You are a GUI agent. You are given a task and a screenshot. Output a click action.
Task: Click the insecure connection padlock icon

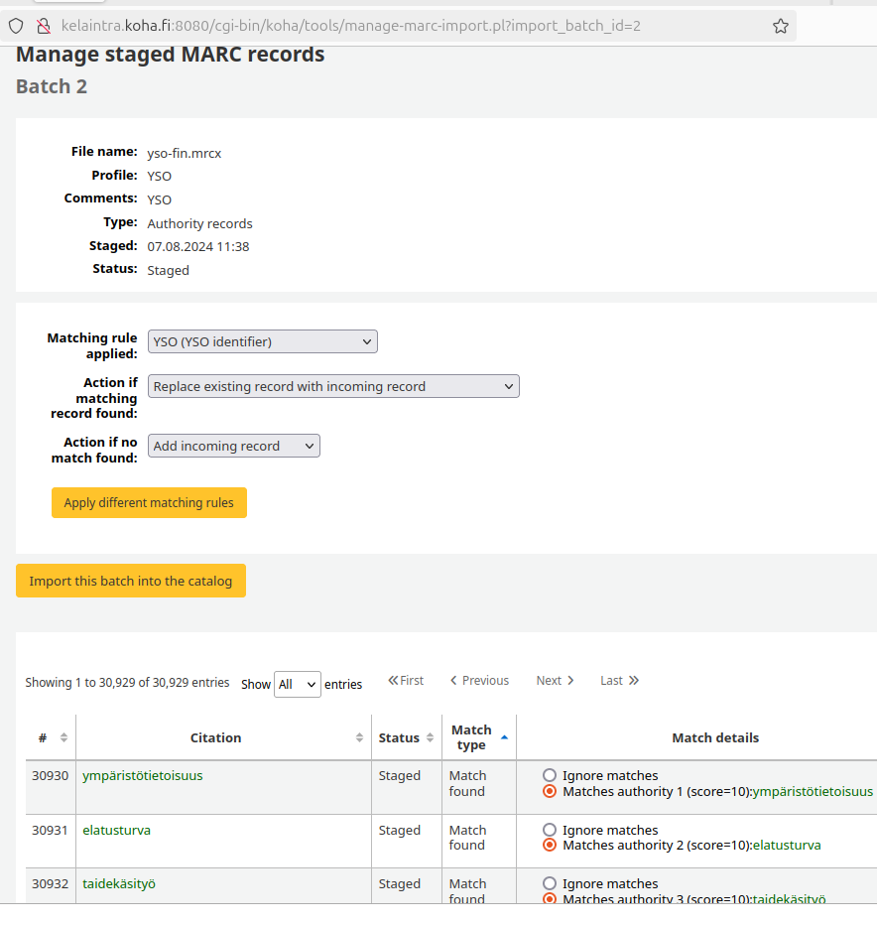point(43,26)
